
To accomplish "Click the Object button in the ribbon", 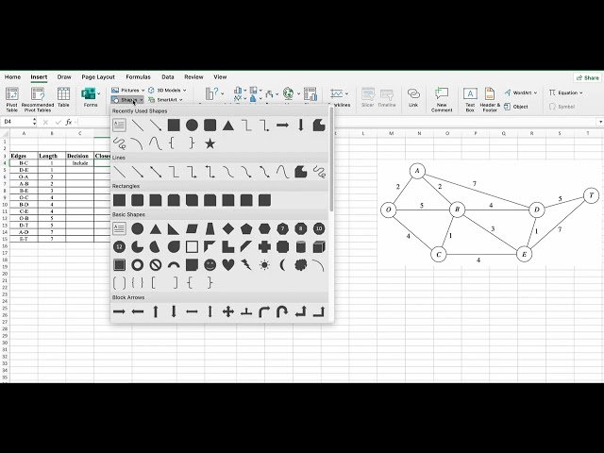I will coord(516,107).
